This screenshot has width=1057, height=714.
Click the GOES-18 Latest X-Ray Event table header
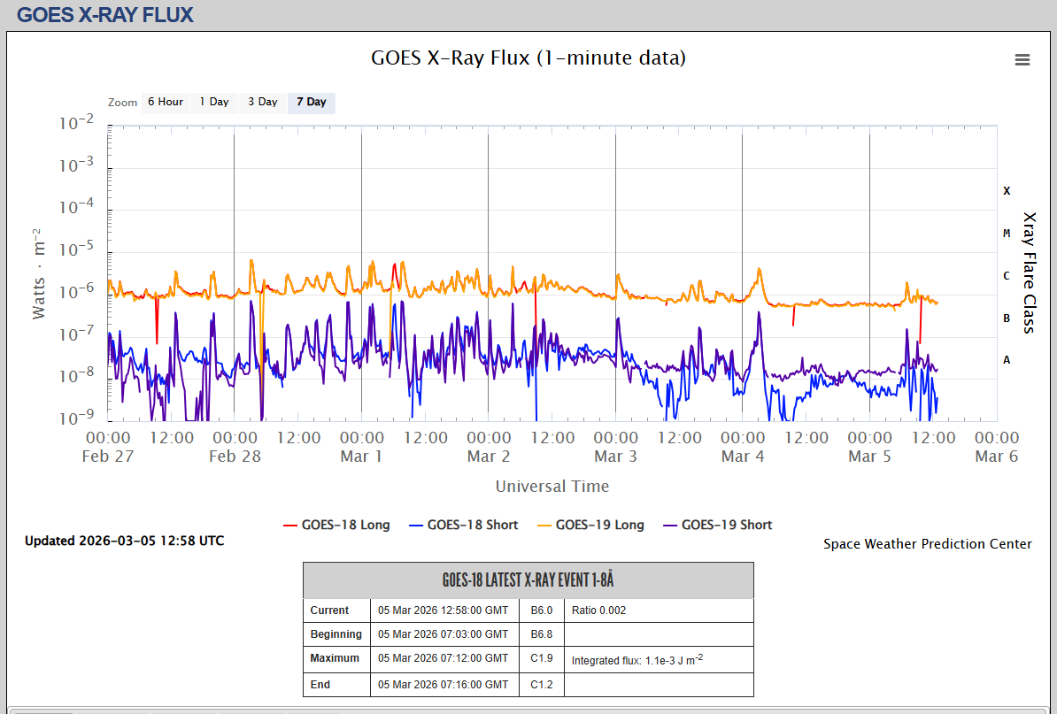[x=528, y=580]
